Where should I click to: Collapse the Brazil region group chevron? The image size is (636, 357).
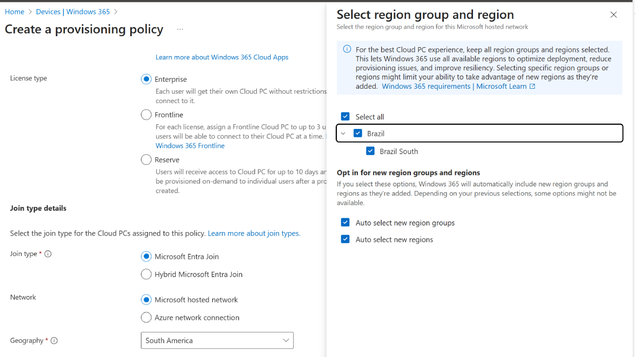[x=343, y=133]
